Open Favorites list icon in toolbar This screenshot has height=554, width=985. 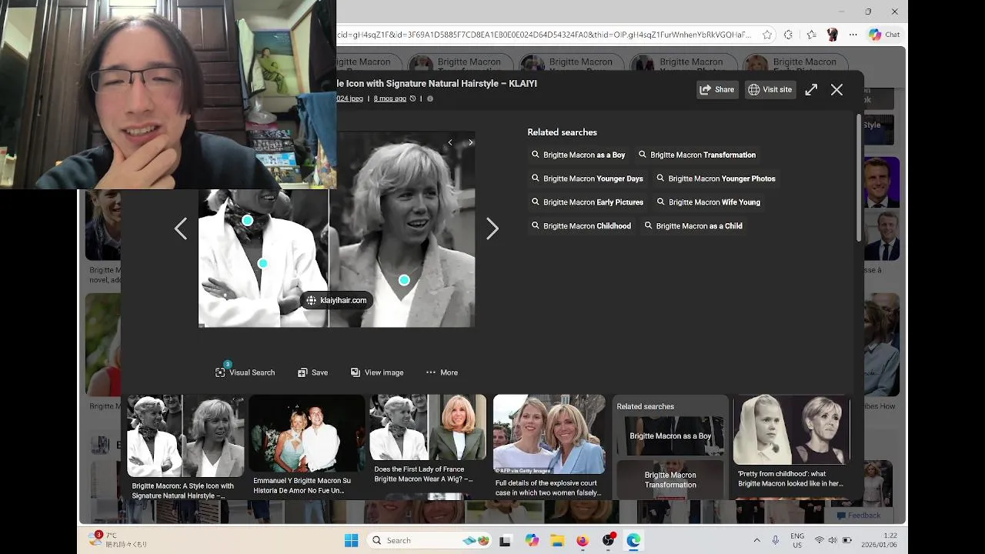pyautogui.click(x=811, y=35)
